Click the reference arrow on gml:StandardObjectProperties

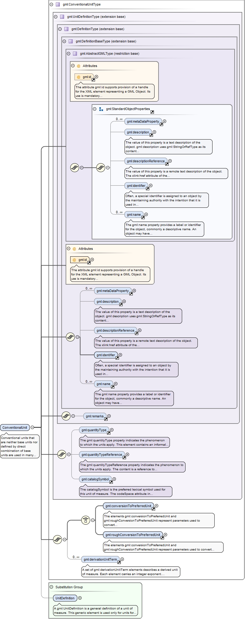[152, 112]
